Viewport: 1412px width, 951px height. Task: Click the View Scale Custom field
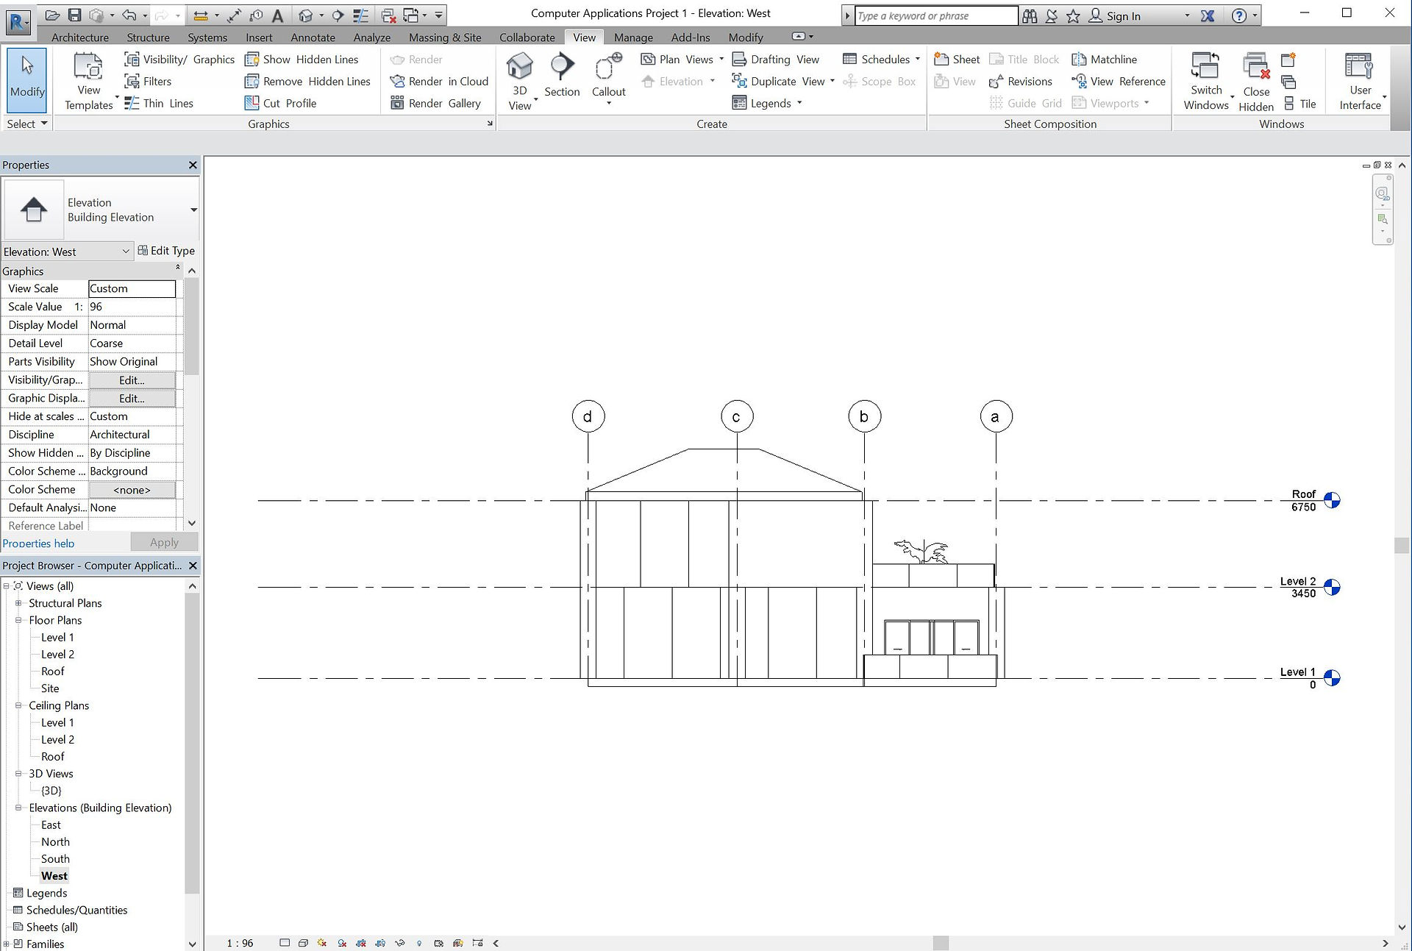[x=132, y=288]
